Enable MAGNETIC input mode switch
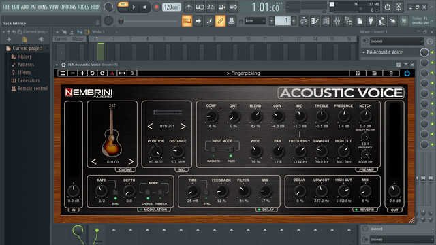 coord(213,150)
